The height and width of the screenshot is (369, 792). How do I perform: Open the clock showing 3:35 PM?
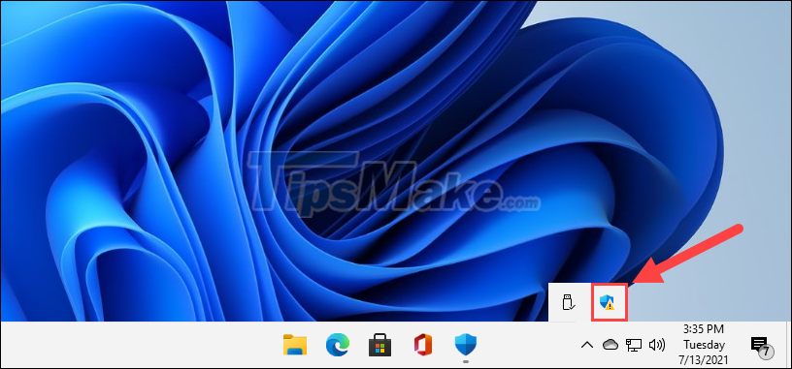click(704, 346)
